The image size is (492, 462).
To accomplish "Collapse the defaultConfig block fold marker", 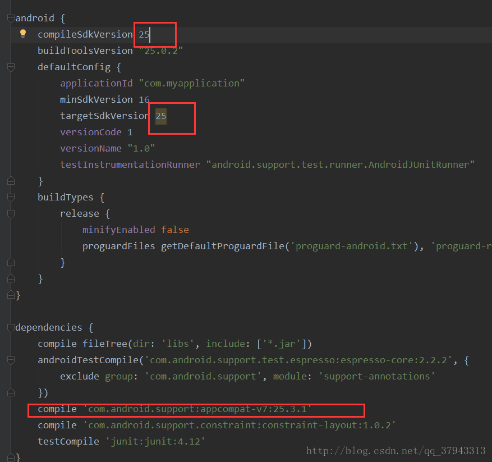I will click(11, 67).
